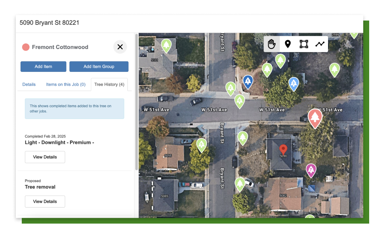Image resolution: width=385 pixels, height=239 pixels.
Task: Click the large salmon selected tree marker
Action: pos(315,119)
